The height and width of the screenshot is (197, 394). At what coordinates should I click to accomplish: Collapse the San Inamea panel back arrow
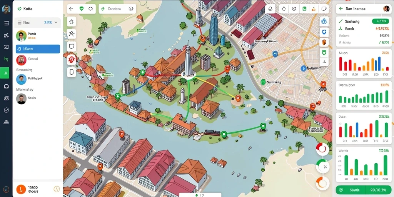coord(341,8)
